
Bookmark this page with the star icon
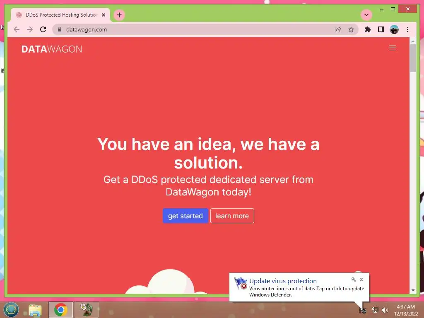coord(351,29)
